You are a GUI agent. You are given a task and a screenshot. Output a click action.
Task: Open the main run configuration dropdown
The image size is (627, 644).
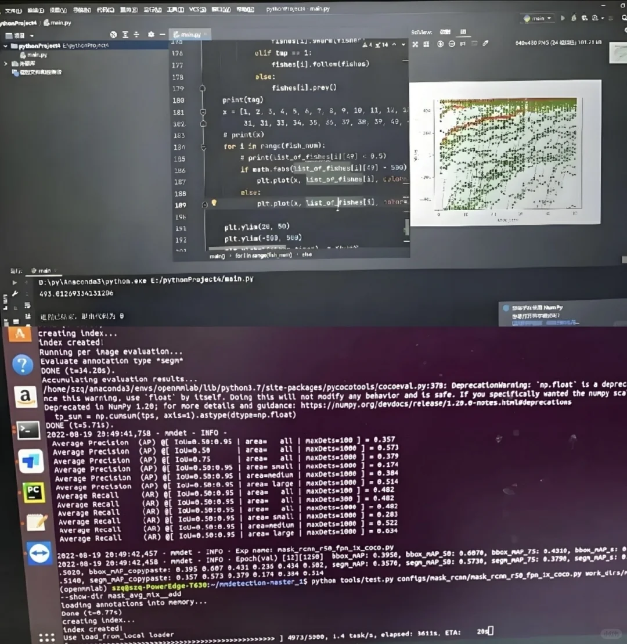pyautogui.click(x=538, y=19)
